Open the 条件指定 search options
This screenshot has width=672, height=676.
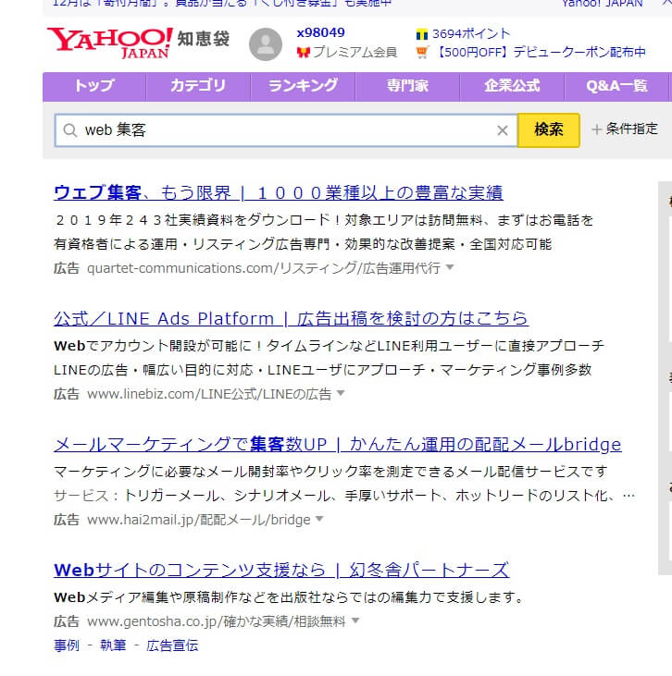(625, 129)
